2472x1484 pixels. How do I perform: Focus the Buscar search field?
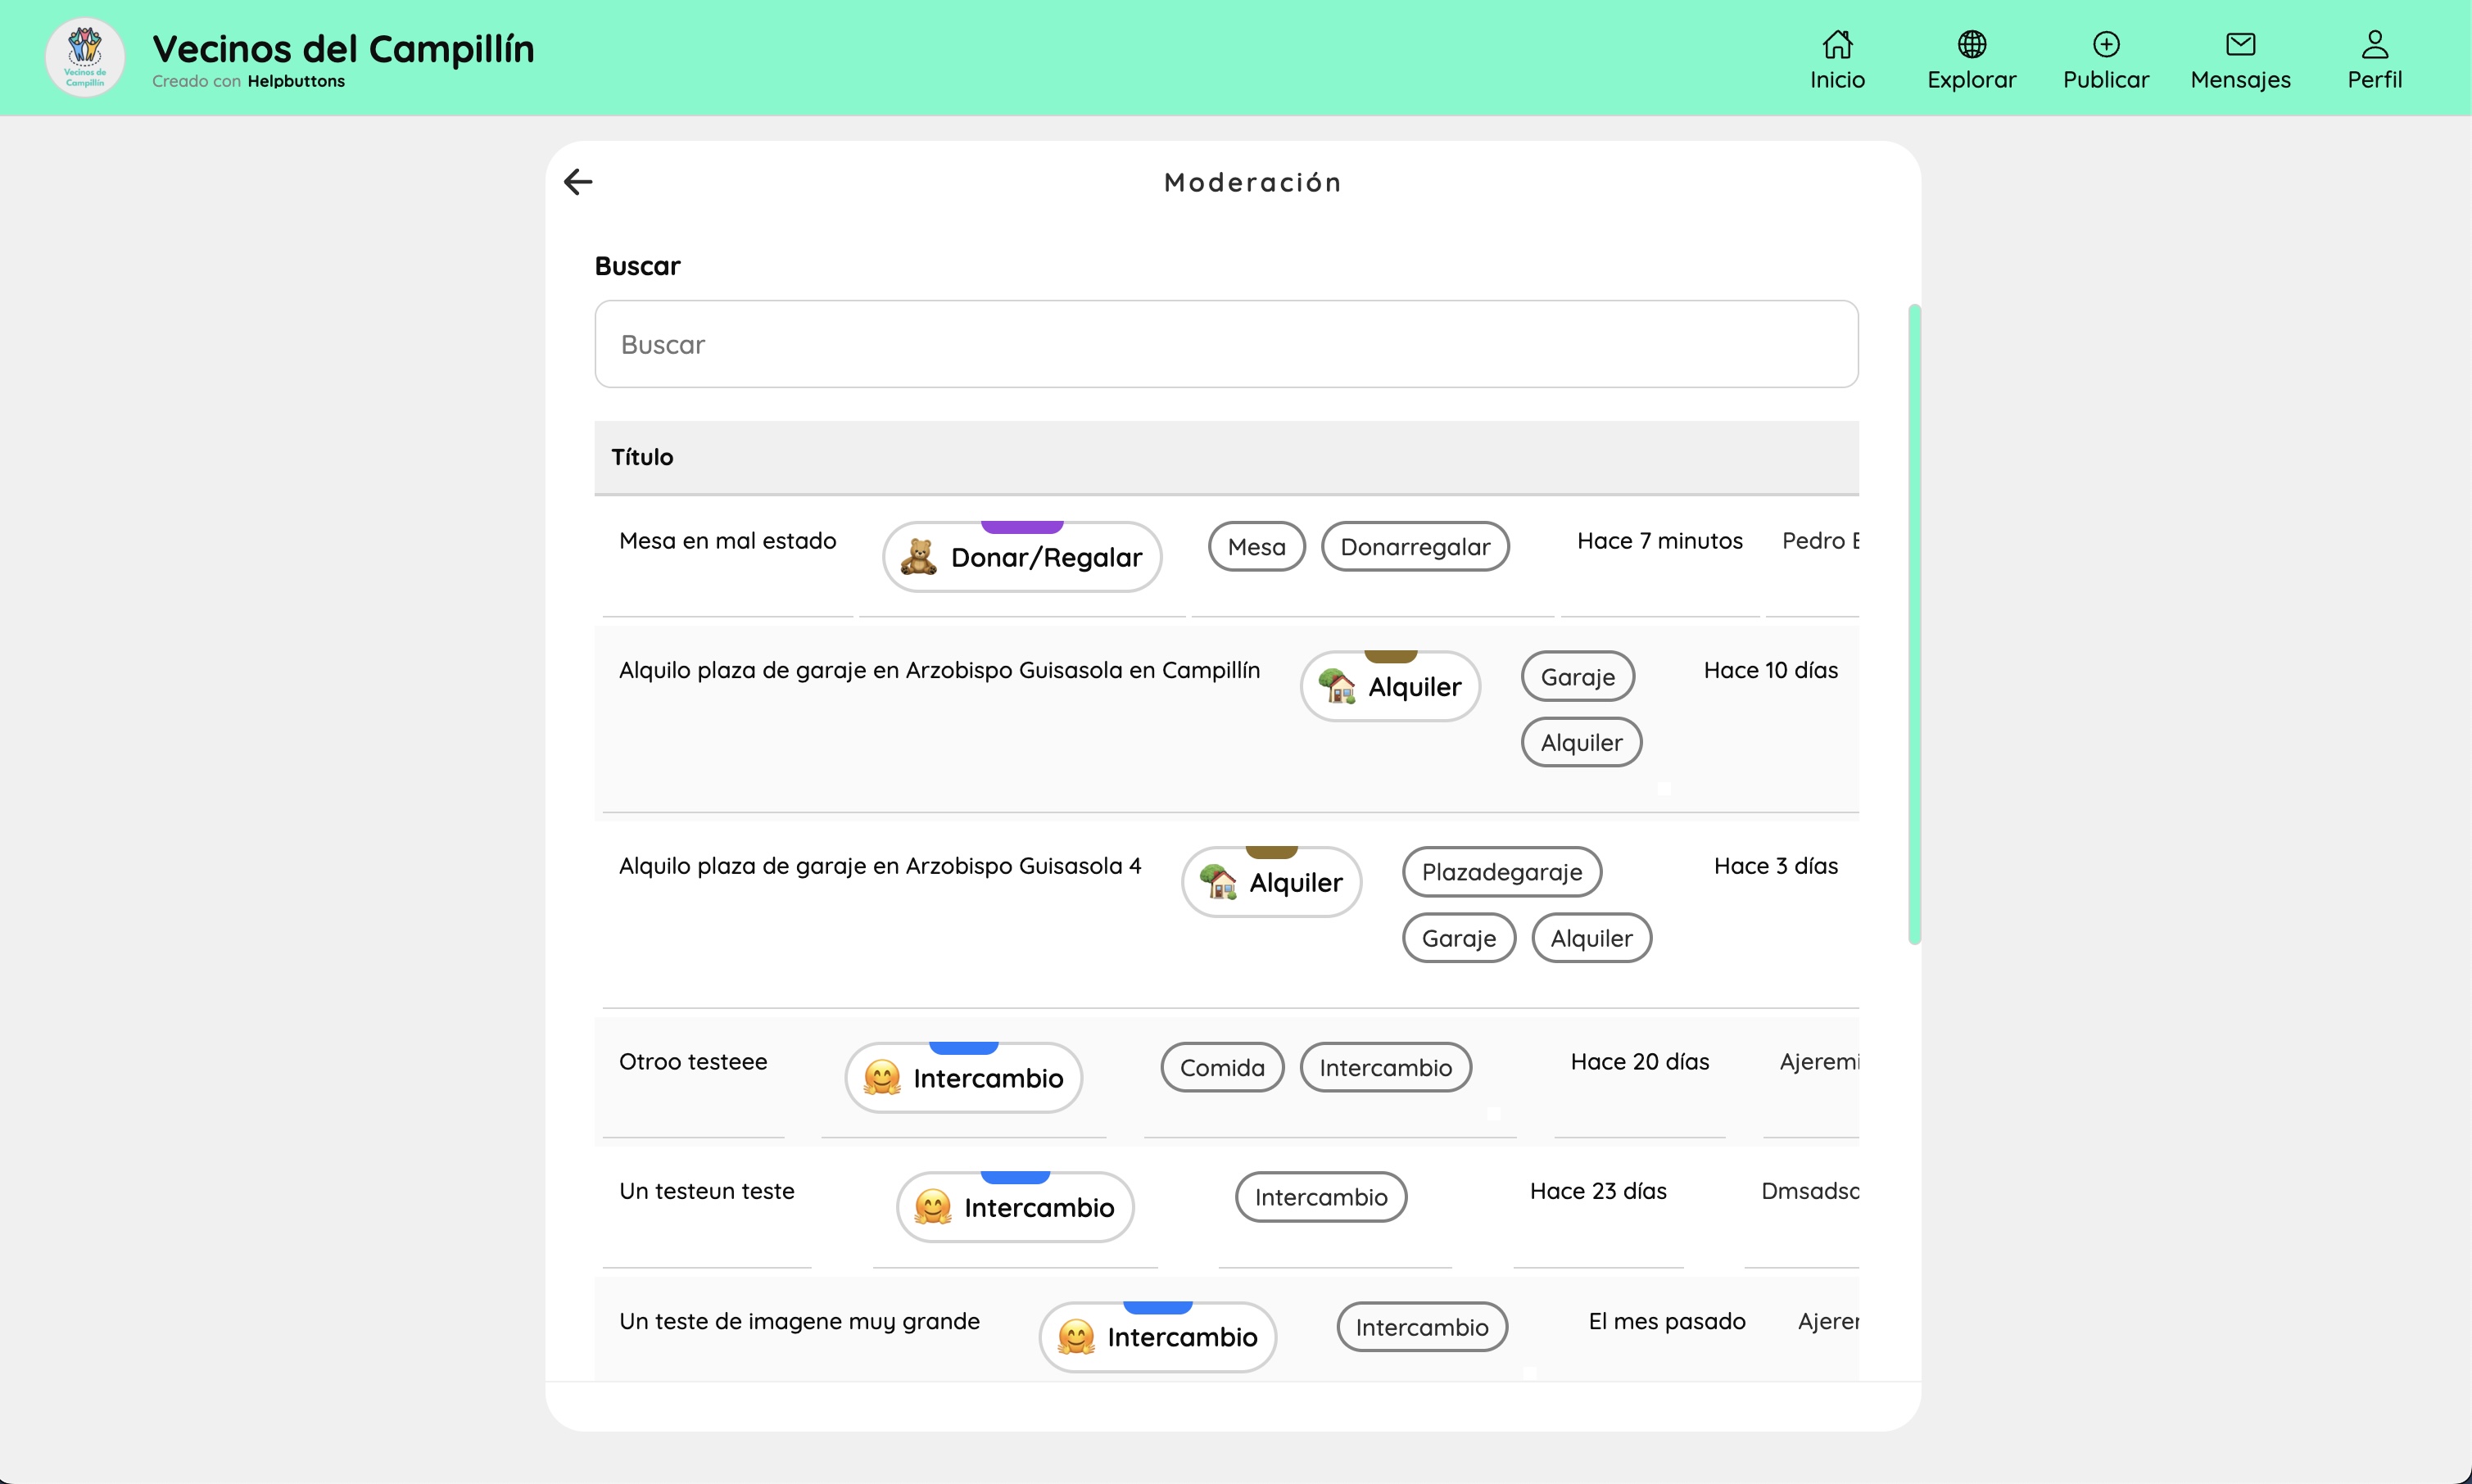[x=1226, y=344]
